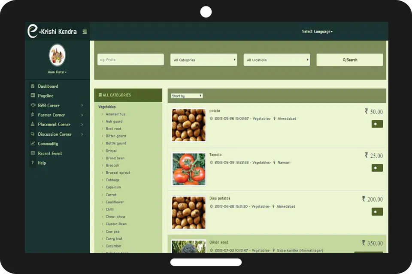Click the Discussion Corner chat icon

(33, 134)
